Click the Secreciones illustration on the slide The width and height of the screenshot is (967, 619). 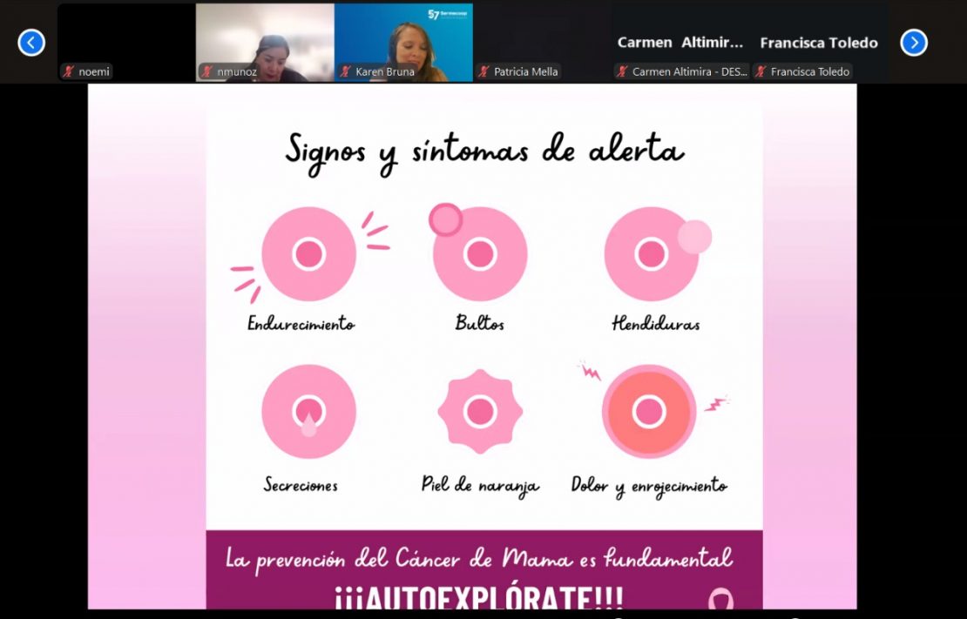[x=308, y=412]
